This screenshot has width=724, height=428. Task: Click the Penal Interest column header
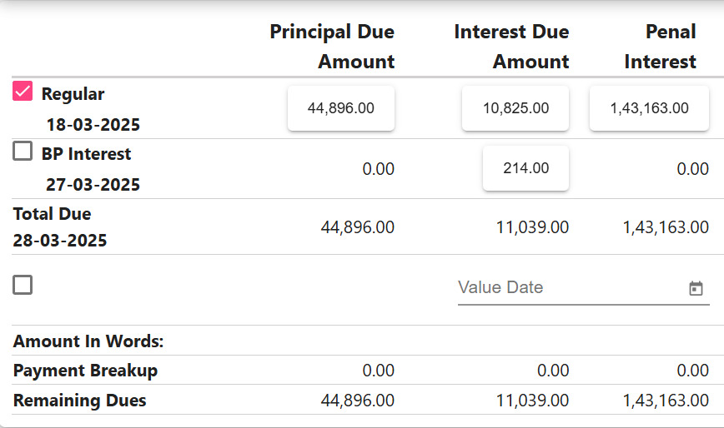(x=660, y=47)
